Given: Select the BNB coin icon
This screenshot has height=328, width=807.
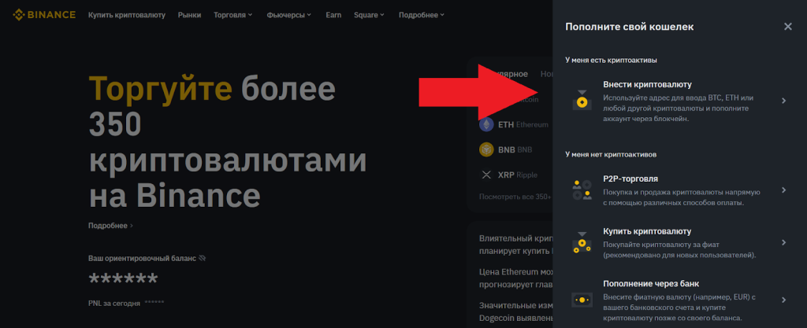Looking at the screenshot, I should point(486,149).
